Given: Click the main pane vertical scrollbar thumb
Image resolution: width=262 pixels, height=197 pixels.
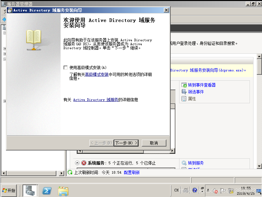Looking at the screenshot, I should [259, 67].
